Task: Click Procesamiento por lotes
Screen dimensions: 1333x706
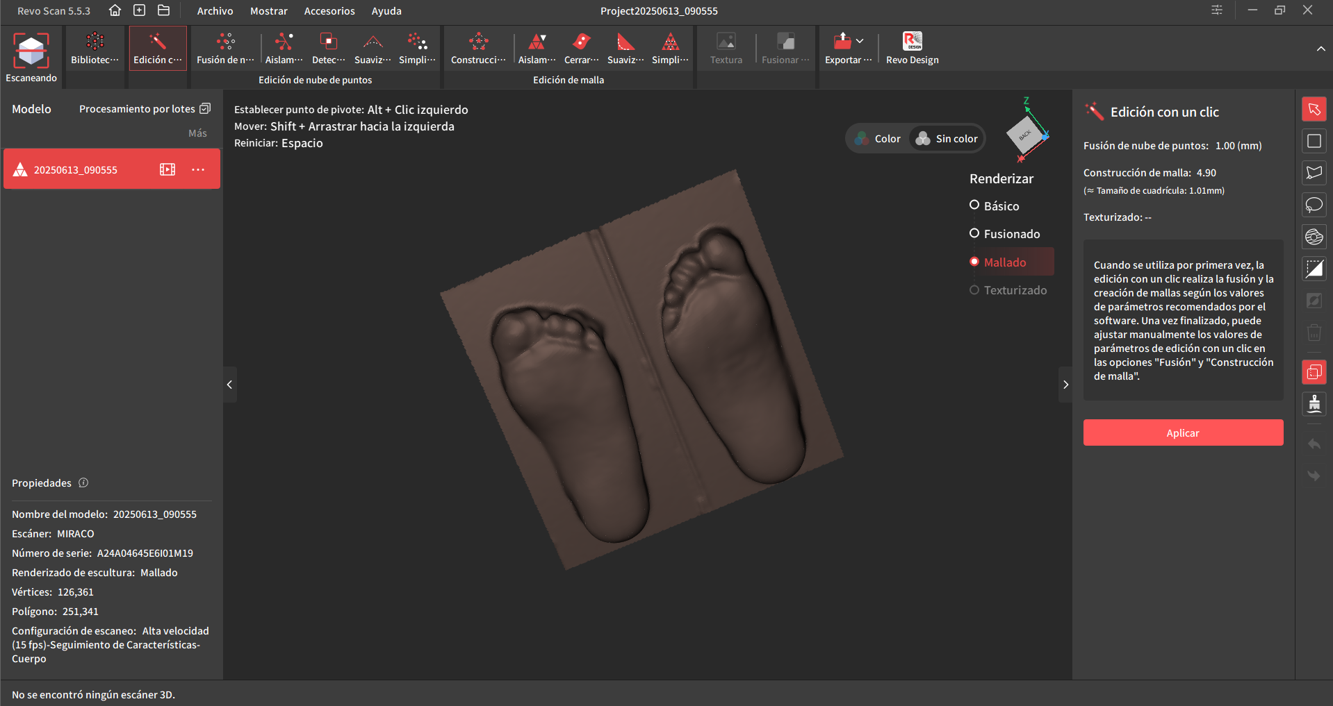Action: [x=145, y=108]
